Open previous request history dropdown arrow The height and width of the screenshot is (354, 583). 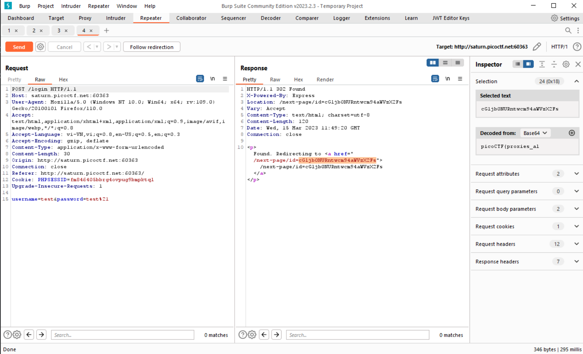pyautogui.click(x=97, y=47)
